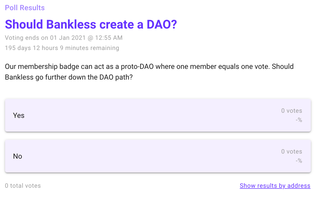Click the 0 total votes summary text
Viewport: 321px width, 201px height.
23,186
